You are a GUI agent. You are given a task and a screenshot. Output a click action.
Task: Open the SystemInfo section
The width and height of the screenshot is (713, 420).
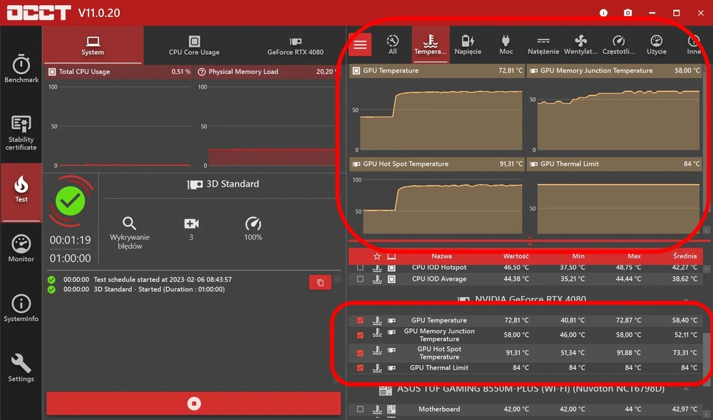(x=21, y=308)
